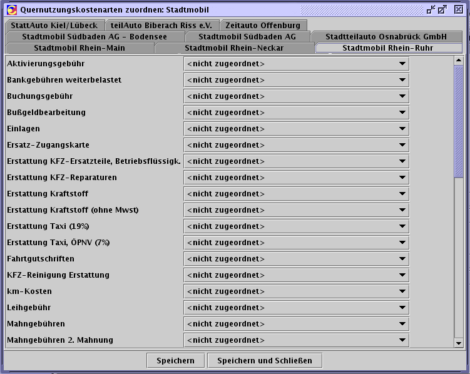Click the Speichern button
470x374 pixels.
click(x=175, y=360)
